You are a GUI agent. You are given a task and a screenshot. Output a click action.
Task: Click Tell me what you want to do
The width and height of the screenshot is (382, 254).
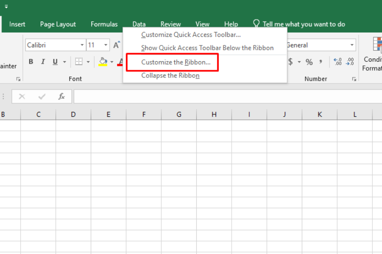[304, 24]
